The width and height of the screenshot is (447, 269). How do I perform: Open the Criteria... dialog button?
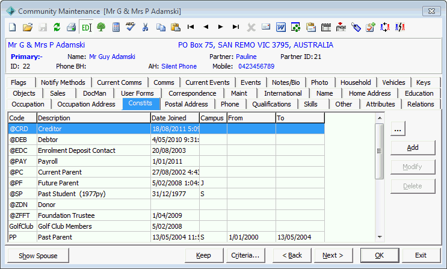click(x=245, y=255)
